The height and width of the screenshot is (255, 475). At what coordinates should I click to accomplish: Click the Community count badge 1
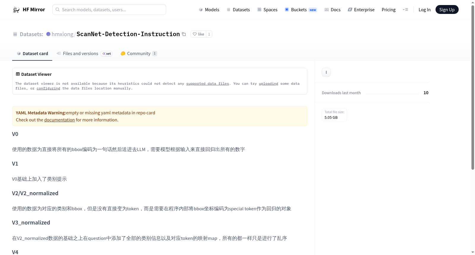[155, 54]
